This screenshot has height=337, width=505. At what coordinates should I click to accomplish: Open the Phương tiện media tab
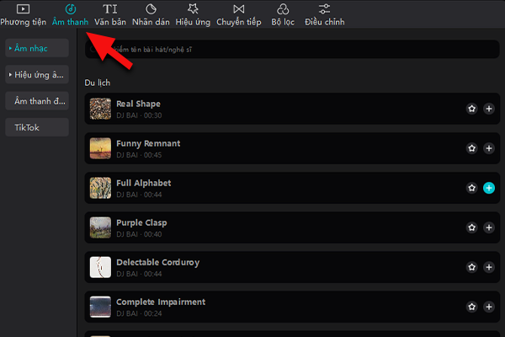point(23,14)
